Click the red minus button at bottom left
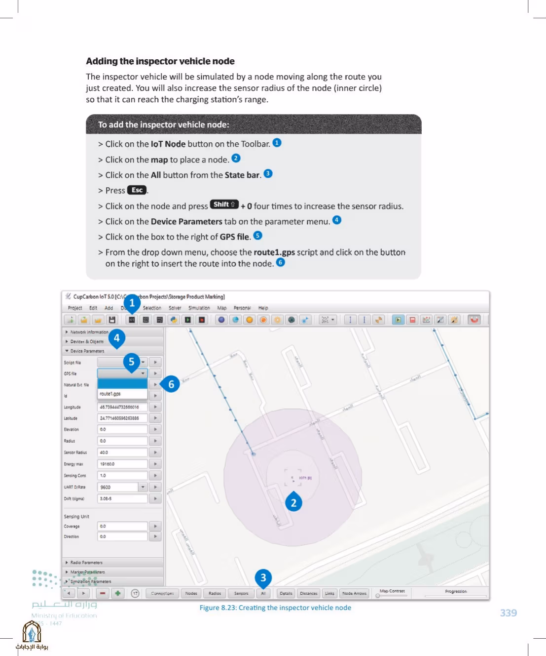Viewport: 546px width, 656px height. point(103,593)
